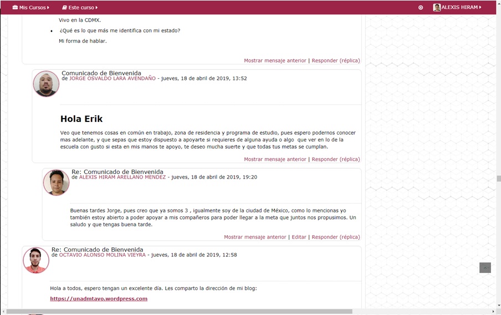Open Alexis Hiram's avatar in the reply

tap(56, 182)
